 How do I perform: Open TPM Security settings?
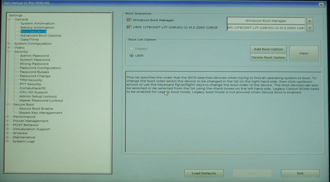pos(31,80)
